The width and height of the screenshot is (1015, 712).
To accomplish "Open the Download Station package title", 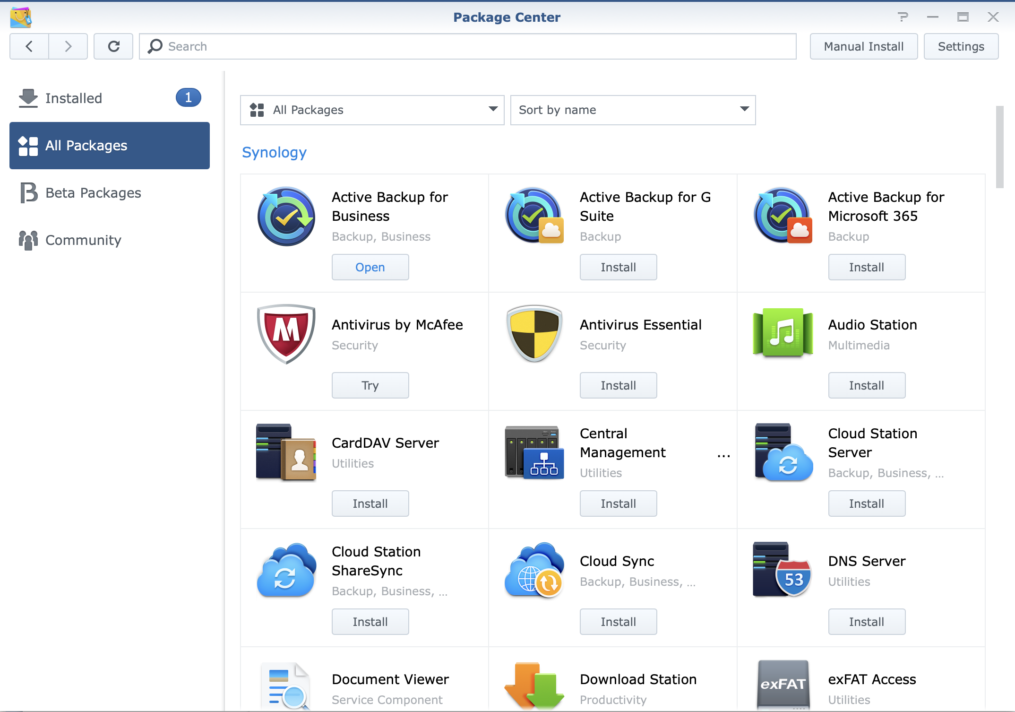I will (638, 679).
